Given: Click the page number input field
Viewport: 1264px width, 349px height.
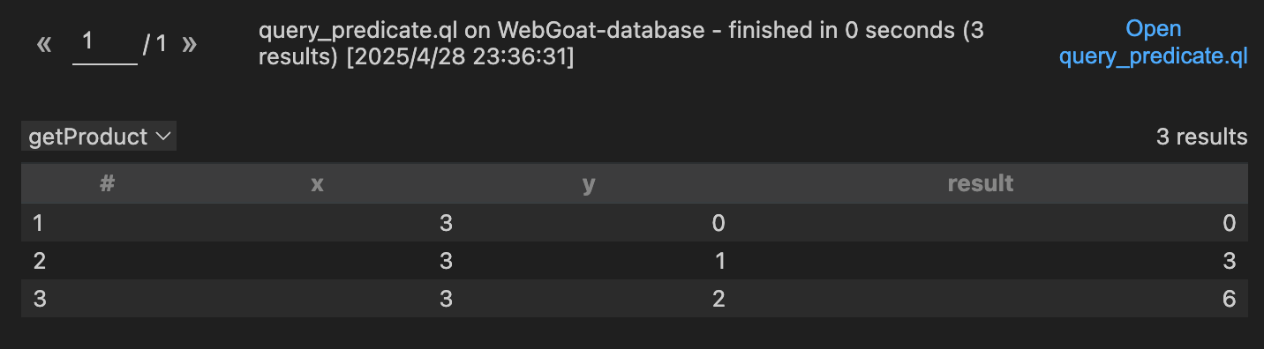Looking at the screenshot, I should (105, 46).
